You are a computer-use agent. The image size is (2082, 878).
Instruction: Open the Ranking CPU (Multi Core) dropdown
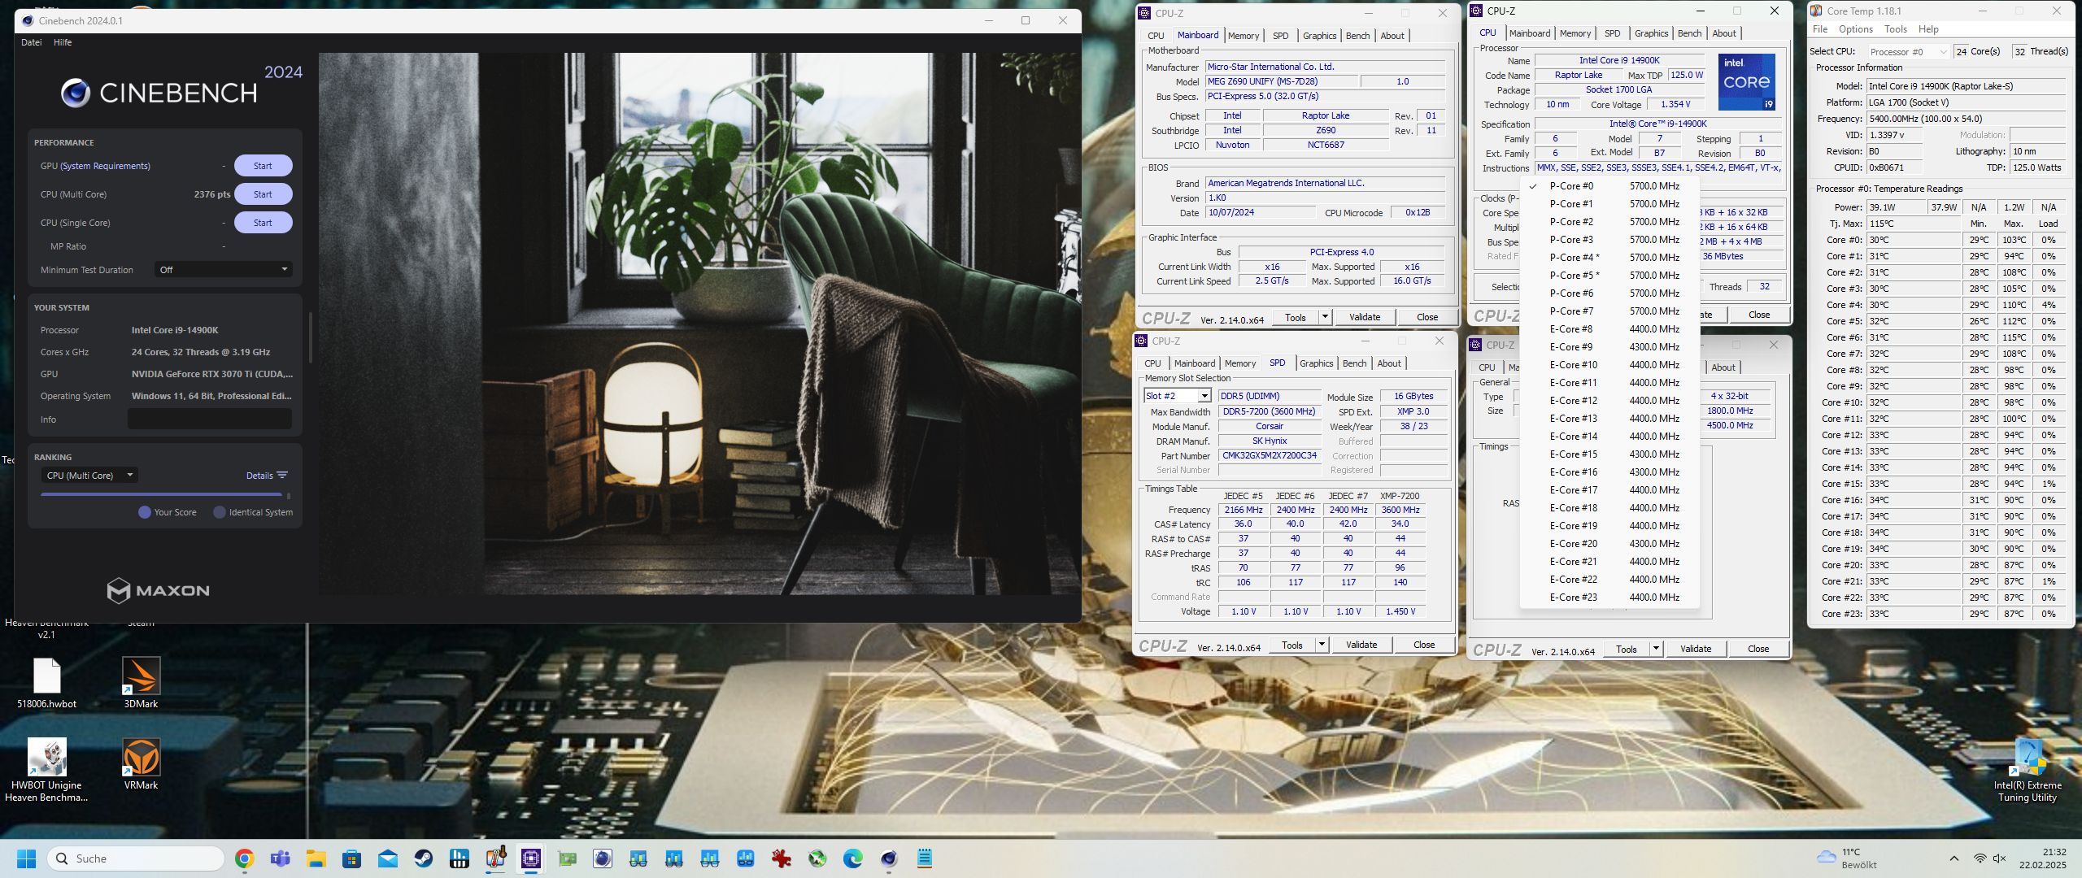[90, 476]
